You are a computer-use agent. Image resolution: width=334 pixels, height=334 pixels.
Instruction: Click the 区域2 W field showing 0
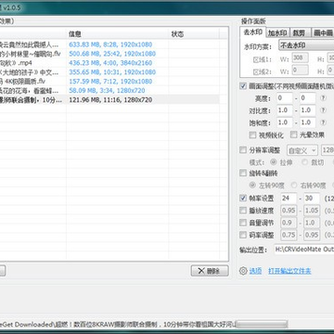(300, 71)
